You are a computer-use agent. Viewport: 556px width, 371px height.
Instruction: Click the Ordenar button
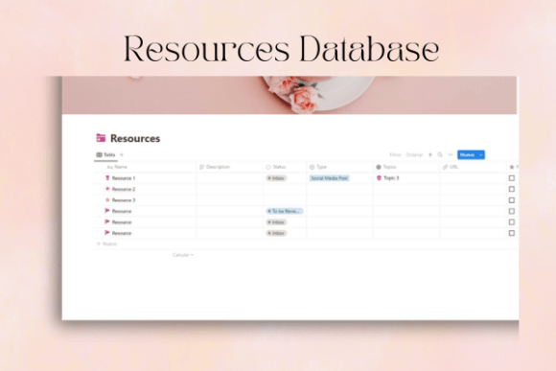coord(414,155)
